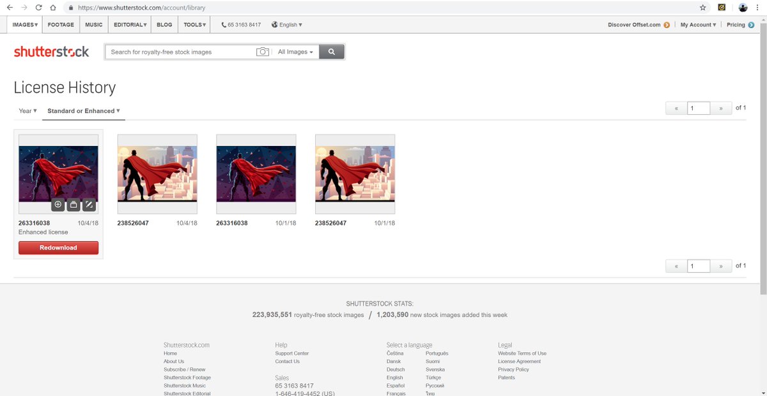
Task: Open the All Images search filter dropdown
Action: click(x=295, y=52)
